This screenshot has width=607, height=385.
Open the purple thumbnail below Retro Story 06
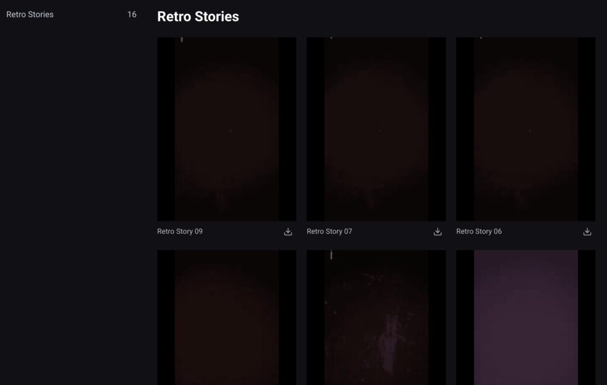click(x=525, y=317)
